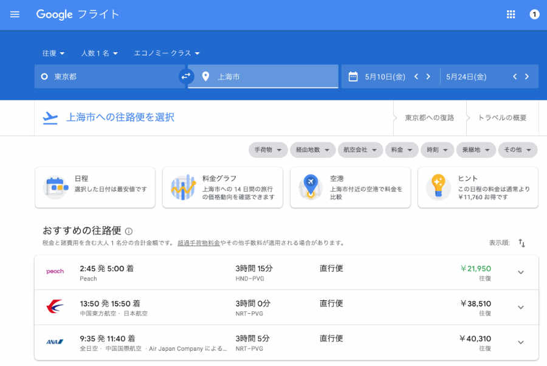Select the ¥21,950 Peach fare

coord(476,269)
